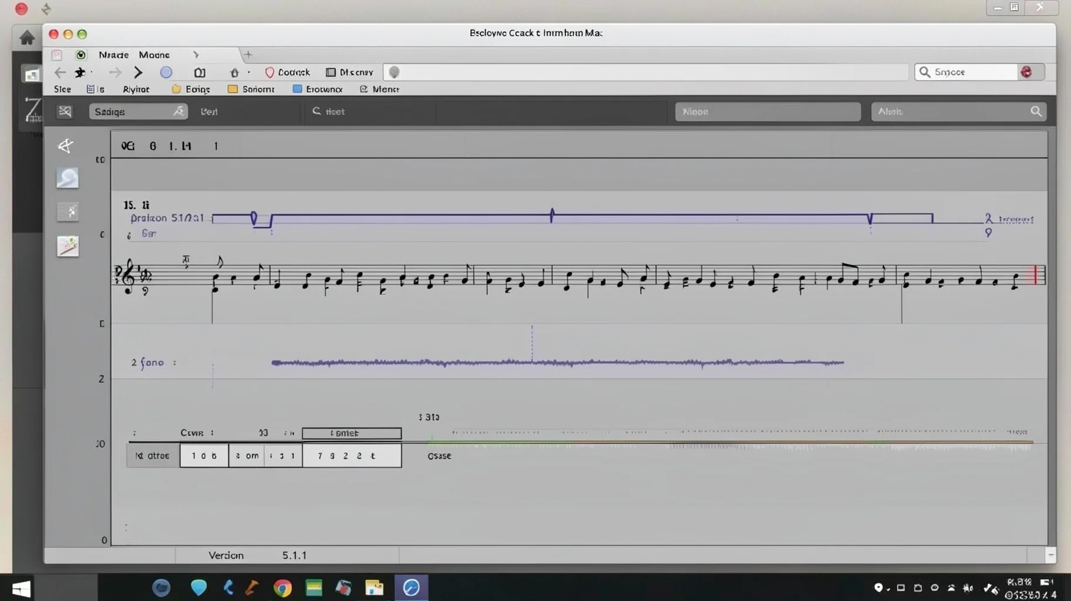Click the 3 om counter field
This screenshot has width=1071, height=601.
click(247, 455)
